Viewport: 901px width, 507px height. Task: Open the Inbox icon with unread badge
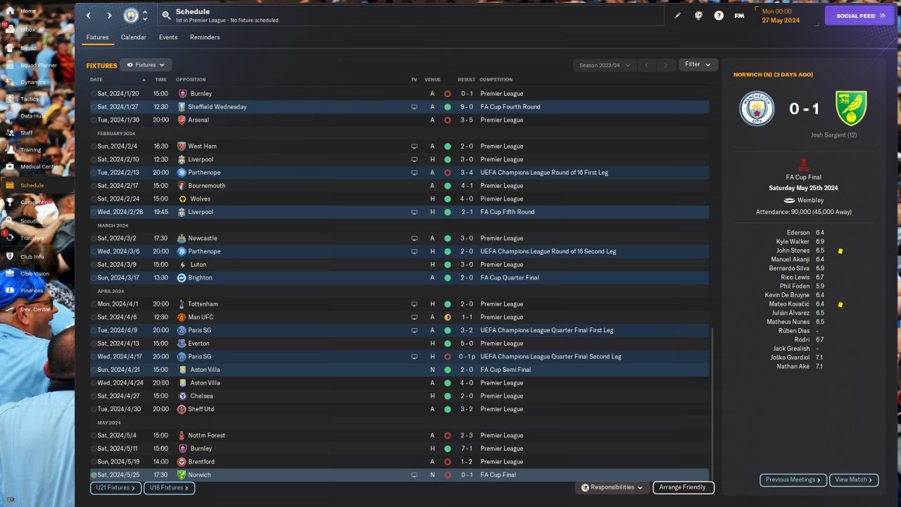tap(10, 30)
